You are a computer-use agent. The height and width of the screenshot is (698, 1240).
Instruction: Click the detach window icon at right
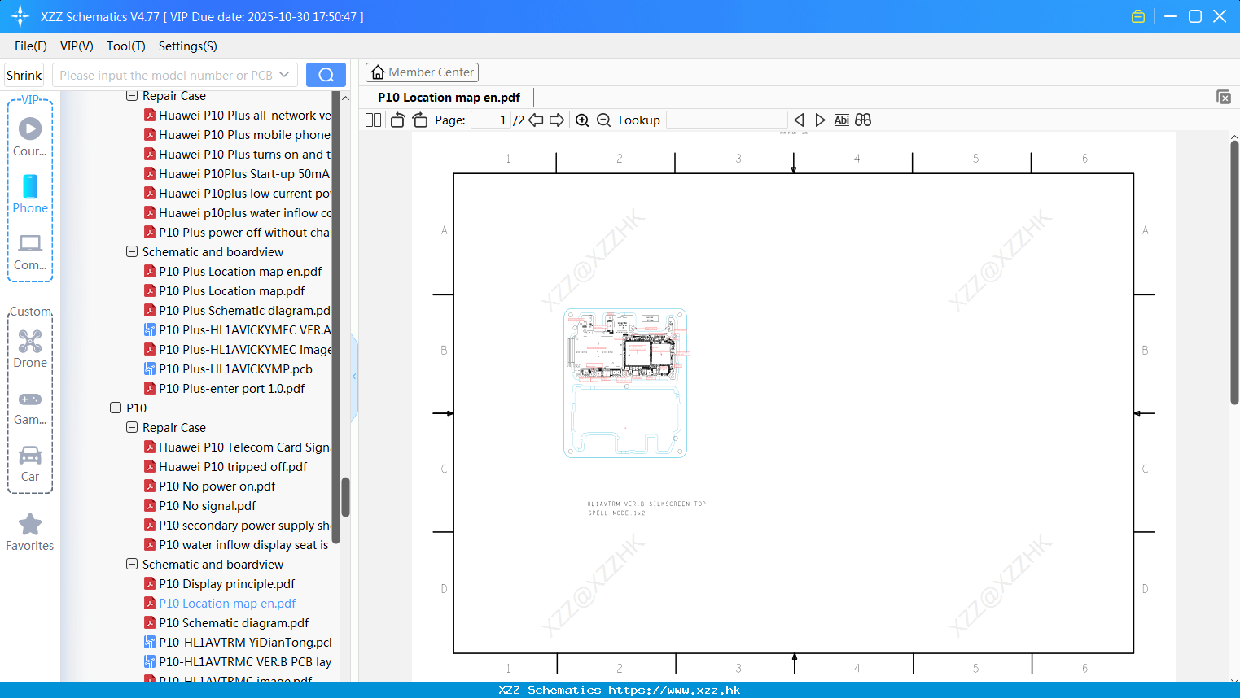pos(1223,97)
